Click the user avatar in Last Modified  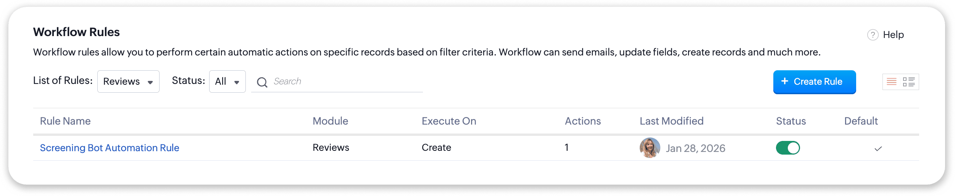point(650,148)
